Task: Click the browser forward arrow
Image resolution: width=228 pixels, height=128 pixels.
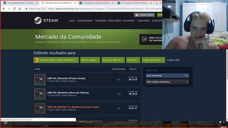Action: tap(9, 9)
